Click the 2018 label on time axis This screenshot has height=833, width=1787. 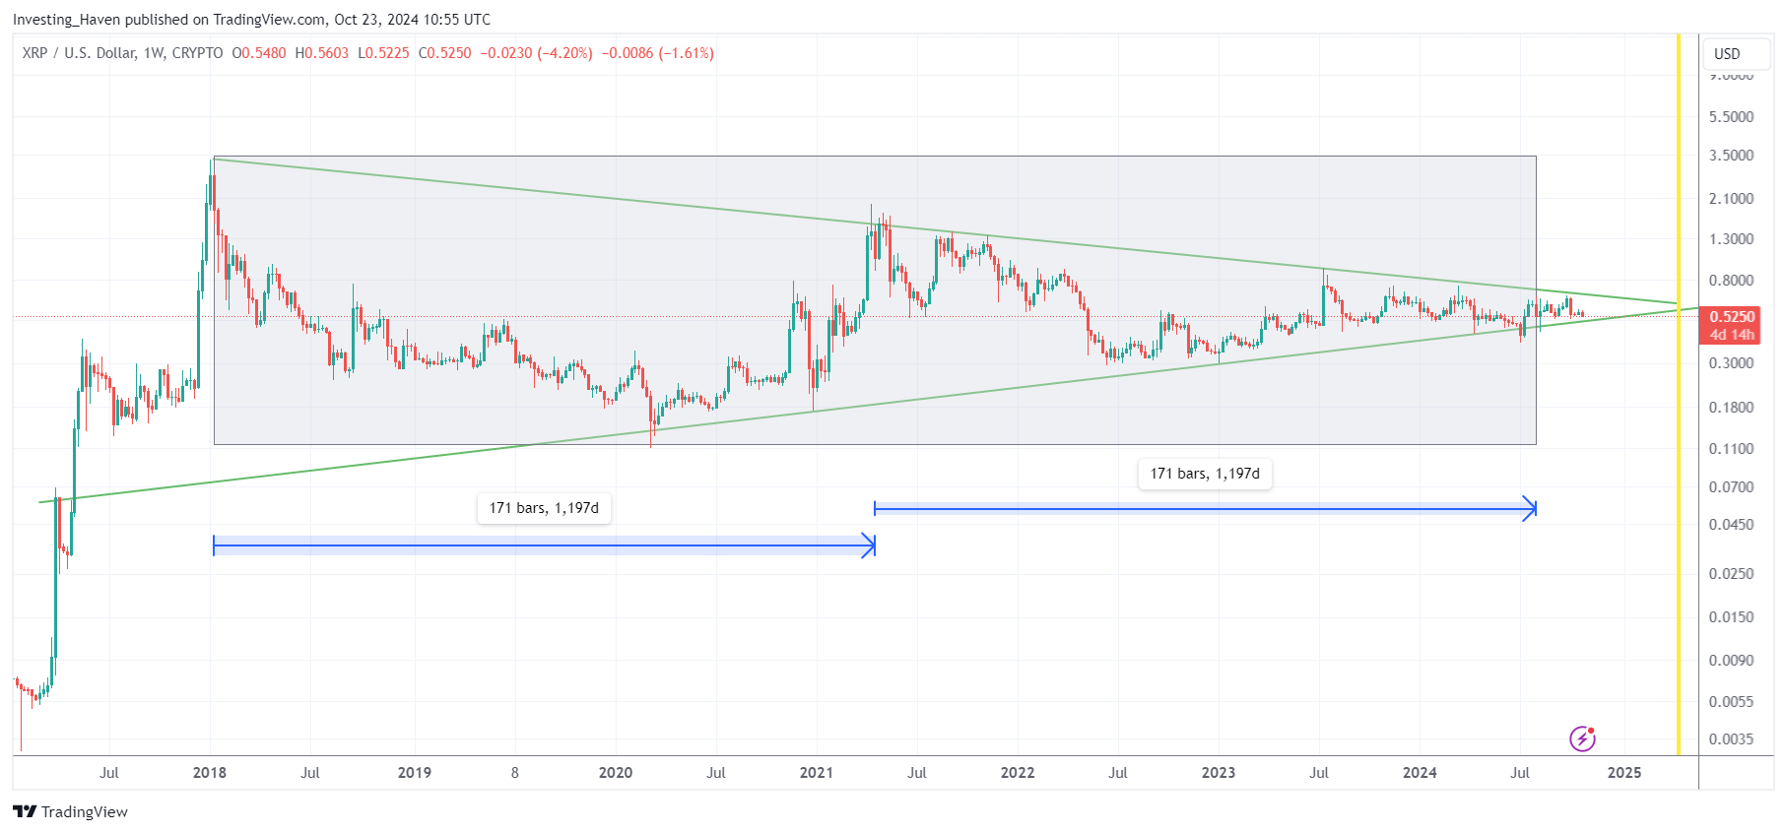210,773
